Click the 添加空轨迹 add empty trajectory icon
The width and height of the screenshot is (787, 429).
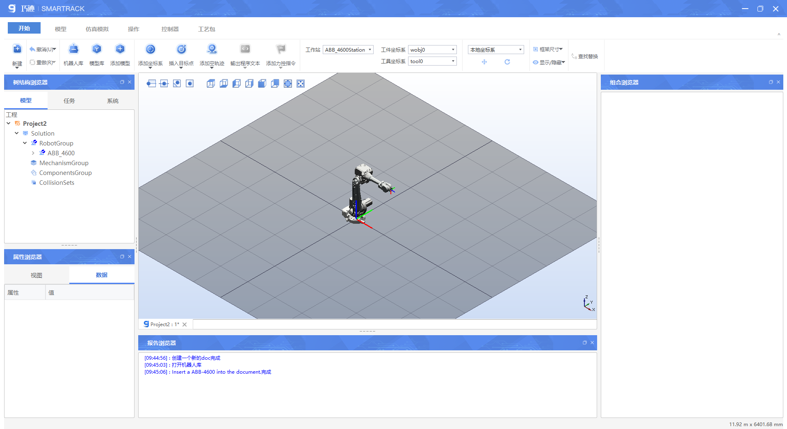coord(212,49)
